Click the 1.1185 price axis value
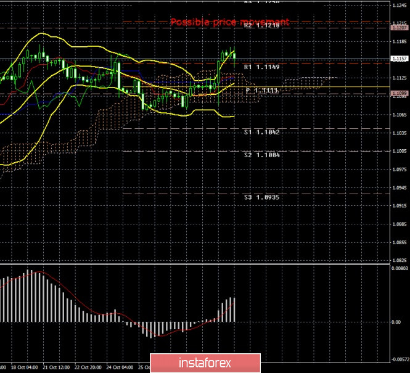Viewport: 410px width, 373px height. click(400, 41)
